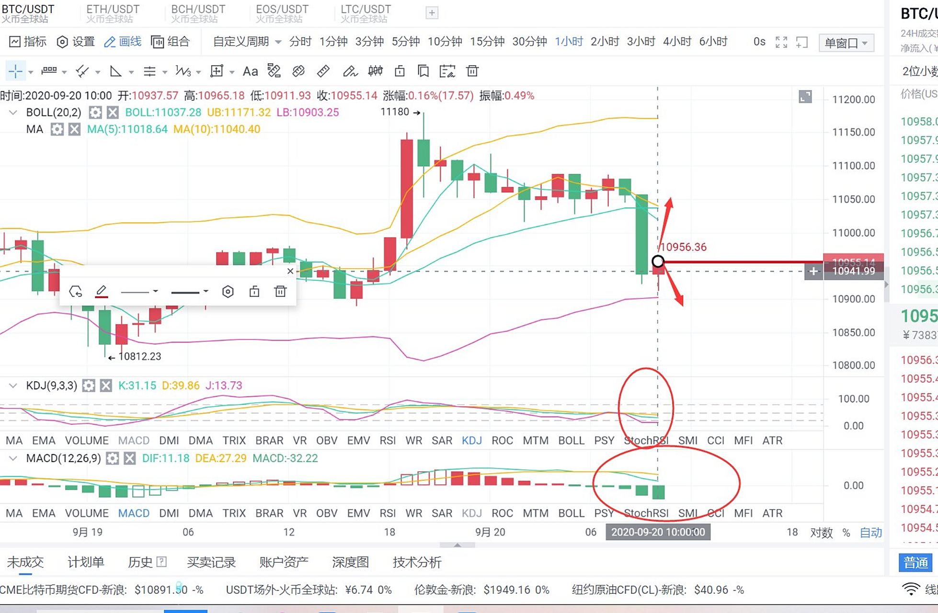This screenshot has width=938, height=613.
Task: Select the Aa text annotation tool
Action: click(250, 71)
